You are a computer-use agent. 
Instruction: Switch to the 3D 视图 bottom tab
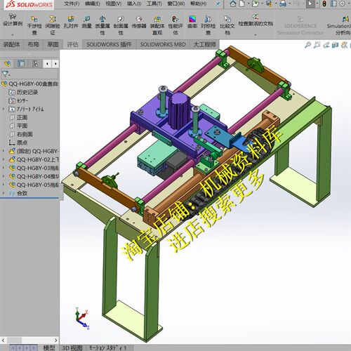(72, 347)
